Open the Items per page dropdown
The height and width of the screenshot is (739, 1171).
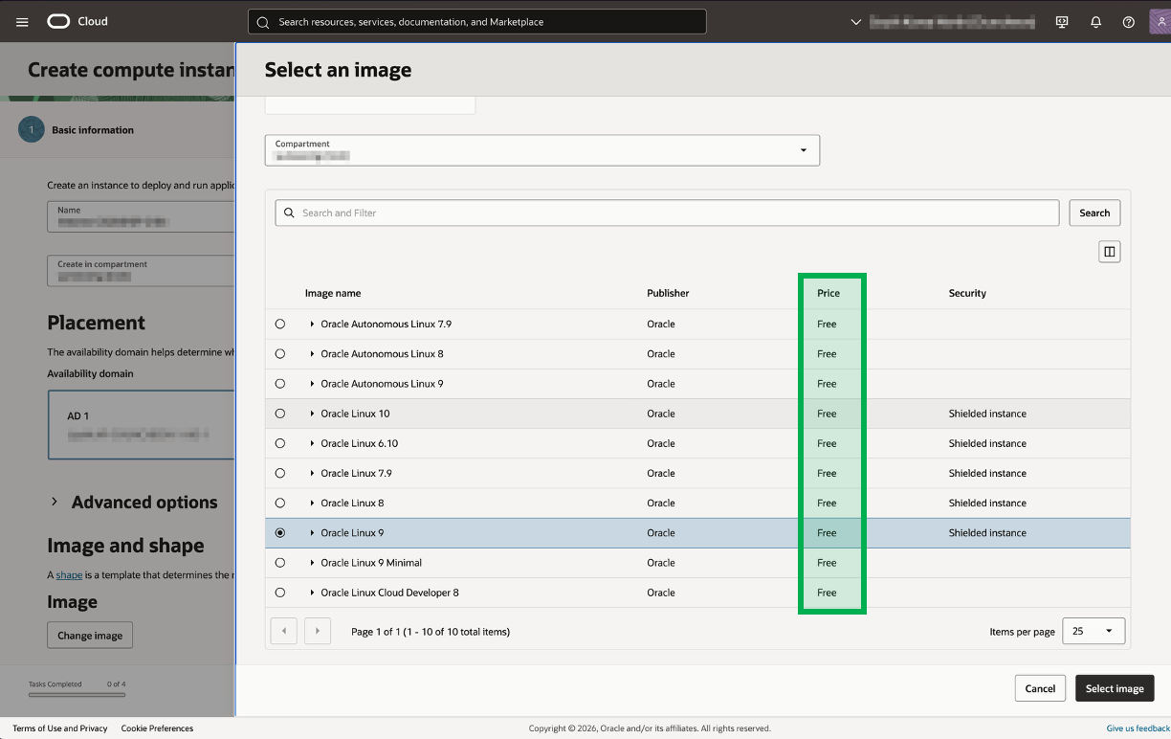[1094, 631]
